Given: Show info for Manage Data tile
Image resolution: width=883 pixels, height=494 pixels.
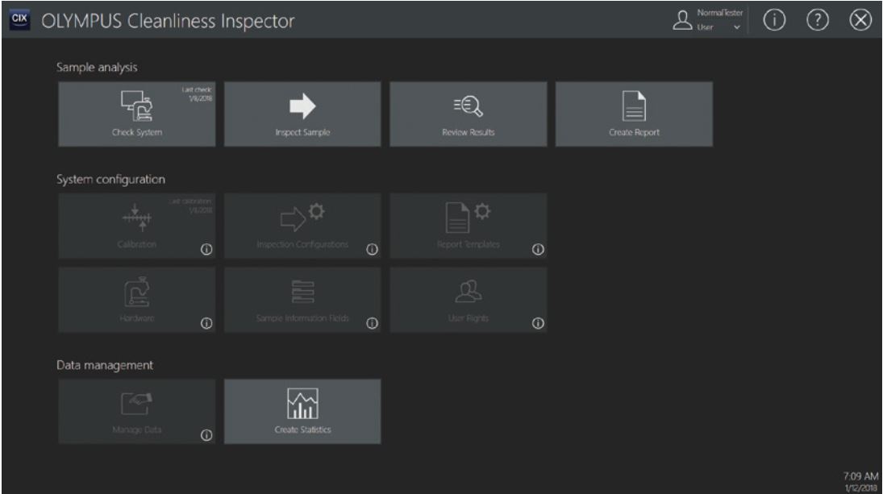Looking at the screenshot, I should (206, 435).
